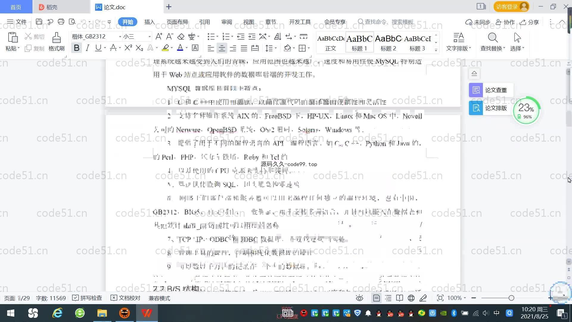Open the font name dropdown

(x=120, y=37)
